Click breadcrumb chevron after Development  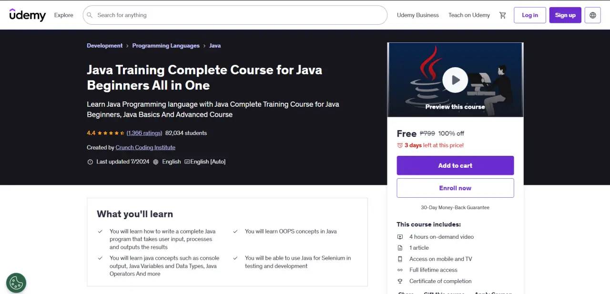point(127,46)
